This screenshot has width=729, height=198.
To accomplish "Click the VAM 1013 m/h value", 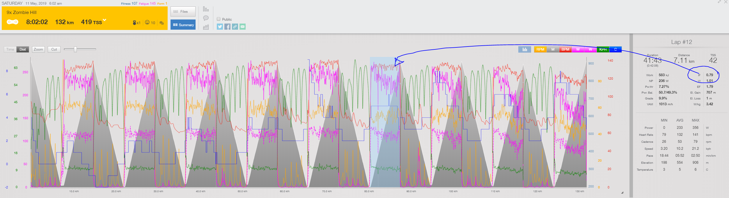I will point(666,104).
